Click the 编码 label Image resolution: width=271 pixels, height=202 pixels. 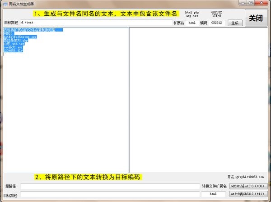pyautogui.click(x=204, y=23)
